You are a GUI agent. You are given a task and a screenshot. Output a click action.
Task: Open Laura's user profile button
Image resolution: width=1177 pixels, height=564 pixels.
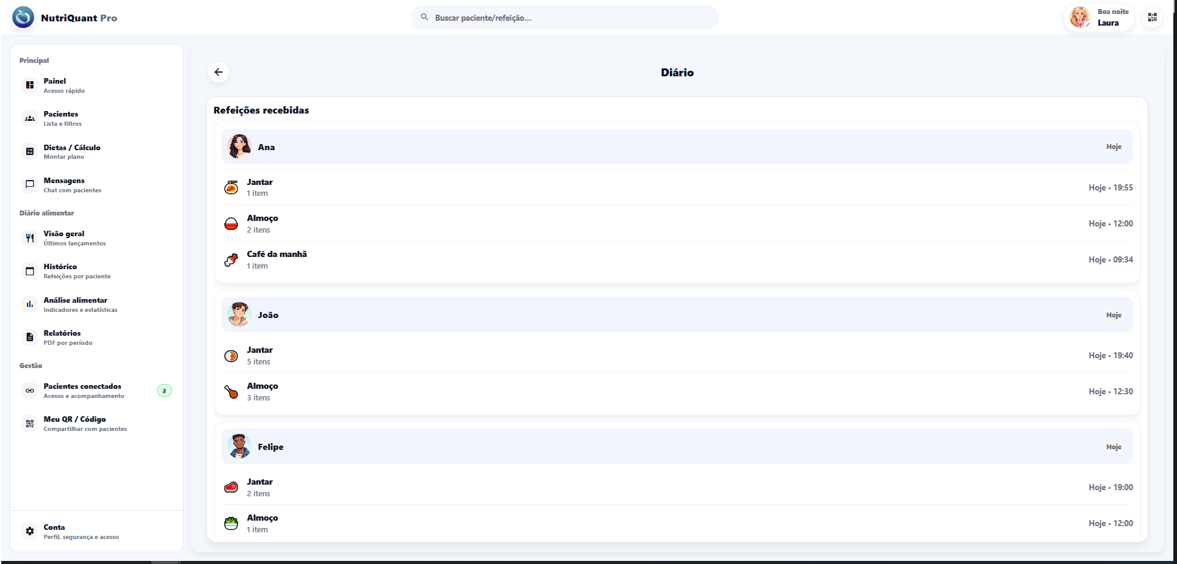(1099, 18)
